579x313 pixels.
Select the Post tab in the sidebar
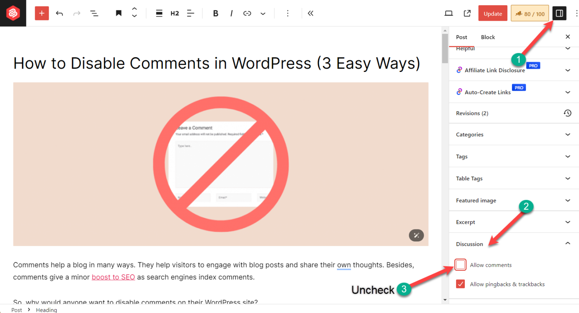(x=461, y=37)
